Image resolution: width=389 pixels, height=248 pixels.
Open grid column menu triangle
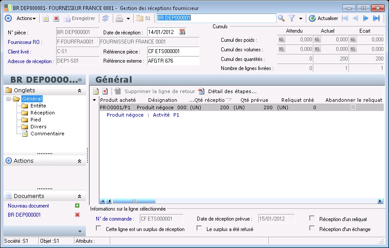point(94,100)
